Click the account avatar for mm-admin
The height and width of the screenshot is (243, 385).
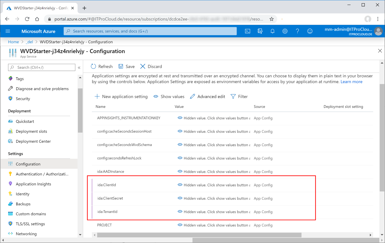(379, 31)
